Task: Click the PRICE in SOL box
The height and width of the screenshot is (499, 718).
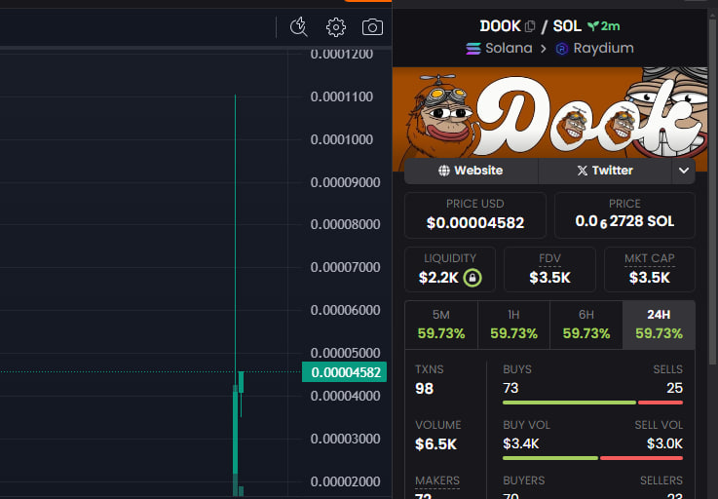Action: pyautogui.click(x=624, y=215)
